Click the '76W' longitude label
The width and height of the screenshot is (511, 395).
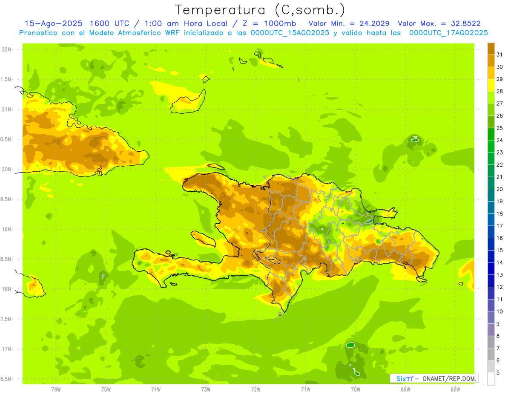click(x=56, y=389)
